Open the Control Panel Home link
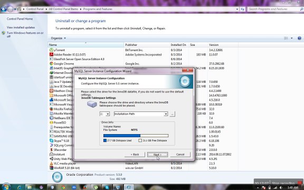 [20, 19]
